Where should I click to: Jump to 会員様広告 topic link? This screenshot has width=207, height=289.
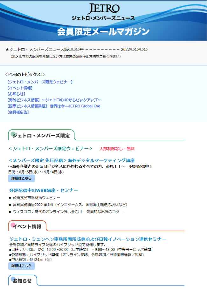[18, 112]
